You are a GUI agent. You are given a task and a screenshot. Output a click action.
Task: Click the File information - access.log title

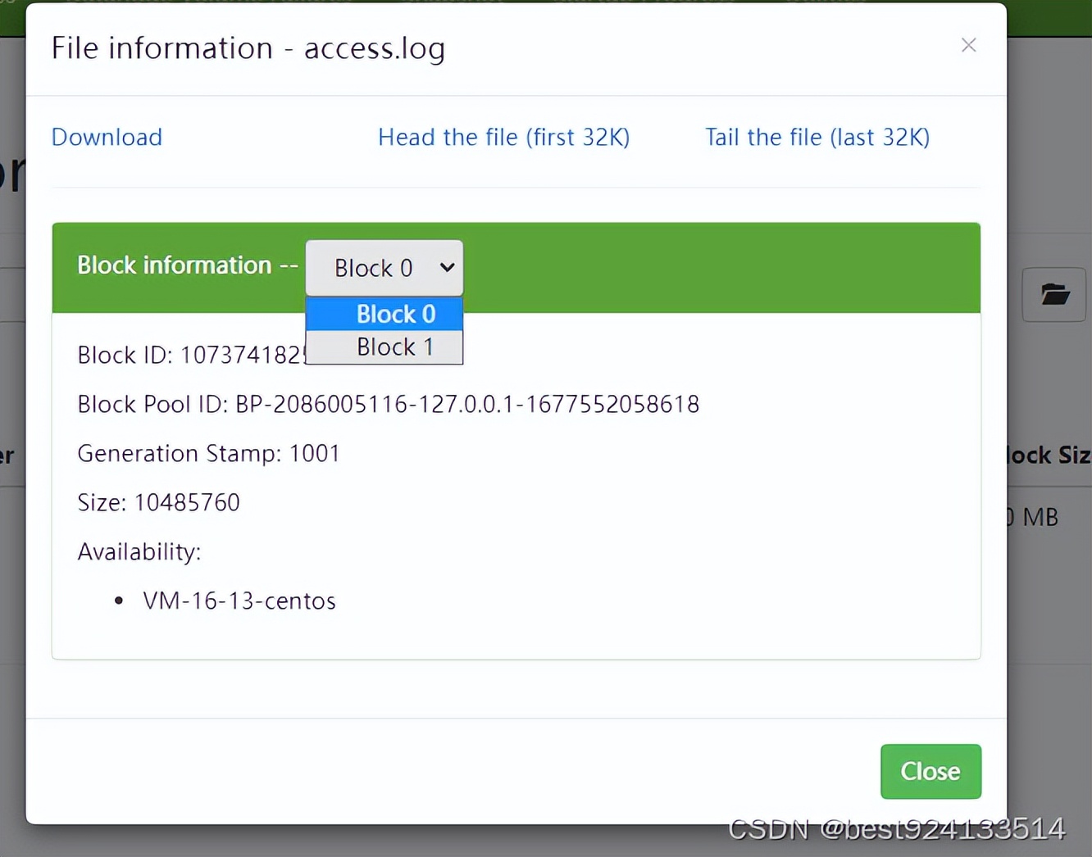point(248,48)
